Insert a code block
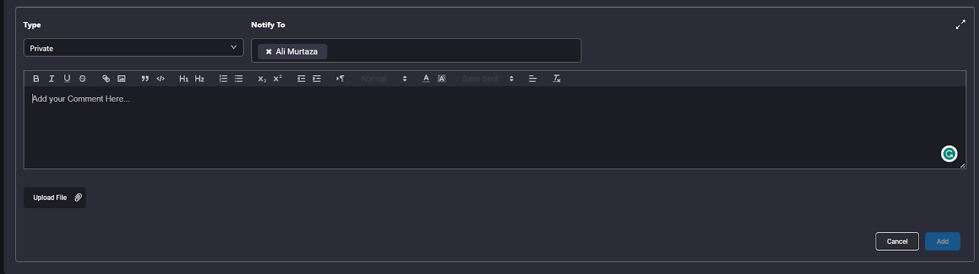The height and width of the screenshot is (274, 979). (160, 79)
